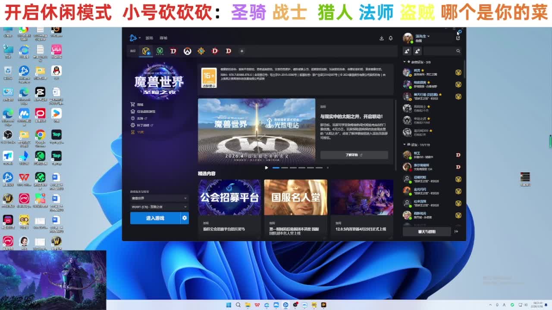Image resolution: width=552 pixels, height=310 pixels.
Task: Open the downloads arrow icon
Action: 382,38
